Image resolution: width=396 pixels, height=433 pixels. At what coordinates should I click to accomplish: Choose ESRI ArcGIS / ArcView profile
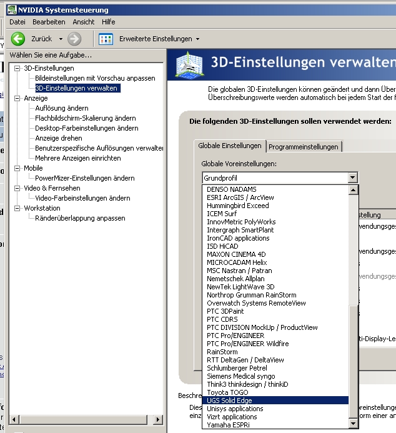pyautogui.click(x=275, y=197)
